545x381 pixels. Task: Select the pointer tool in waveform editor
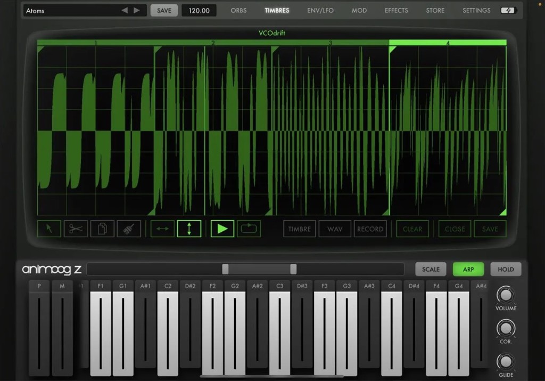click(49, 229)
